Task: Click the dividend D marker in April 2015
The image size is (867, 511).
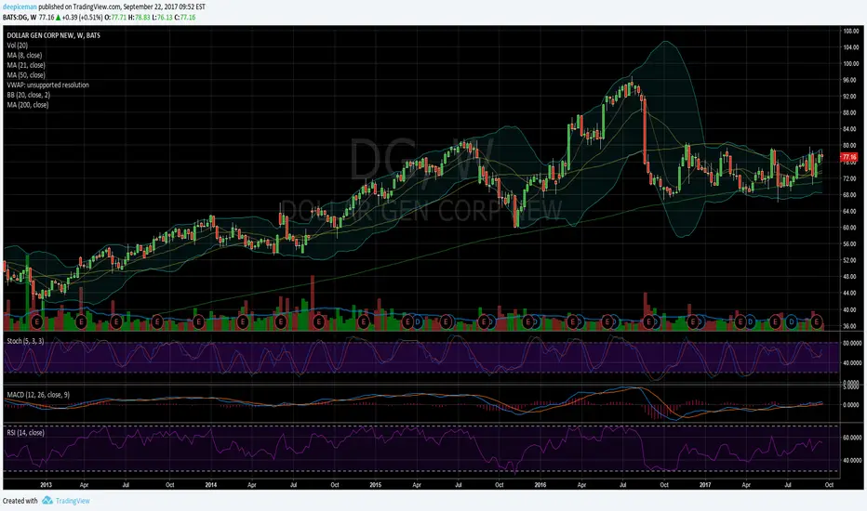Action: tap(418, 321)
